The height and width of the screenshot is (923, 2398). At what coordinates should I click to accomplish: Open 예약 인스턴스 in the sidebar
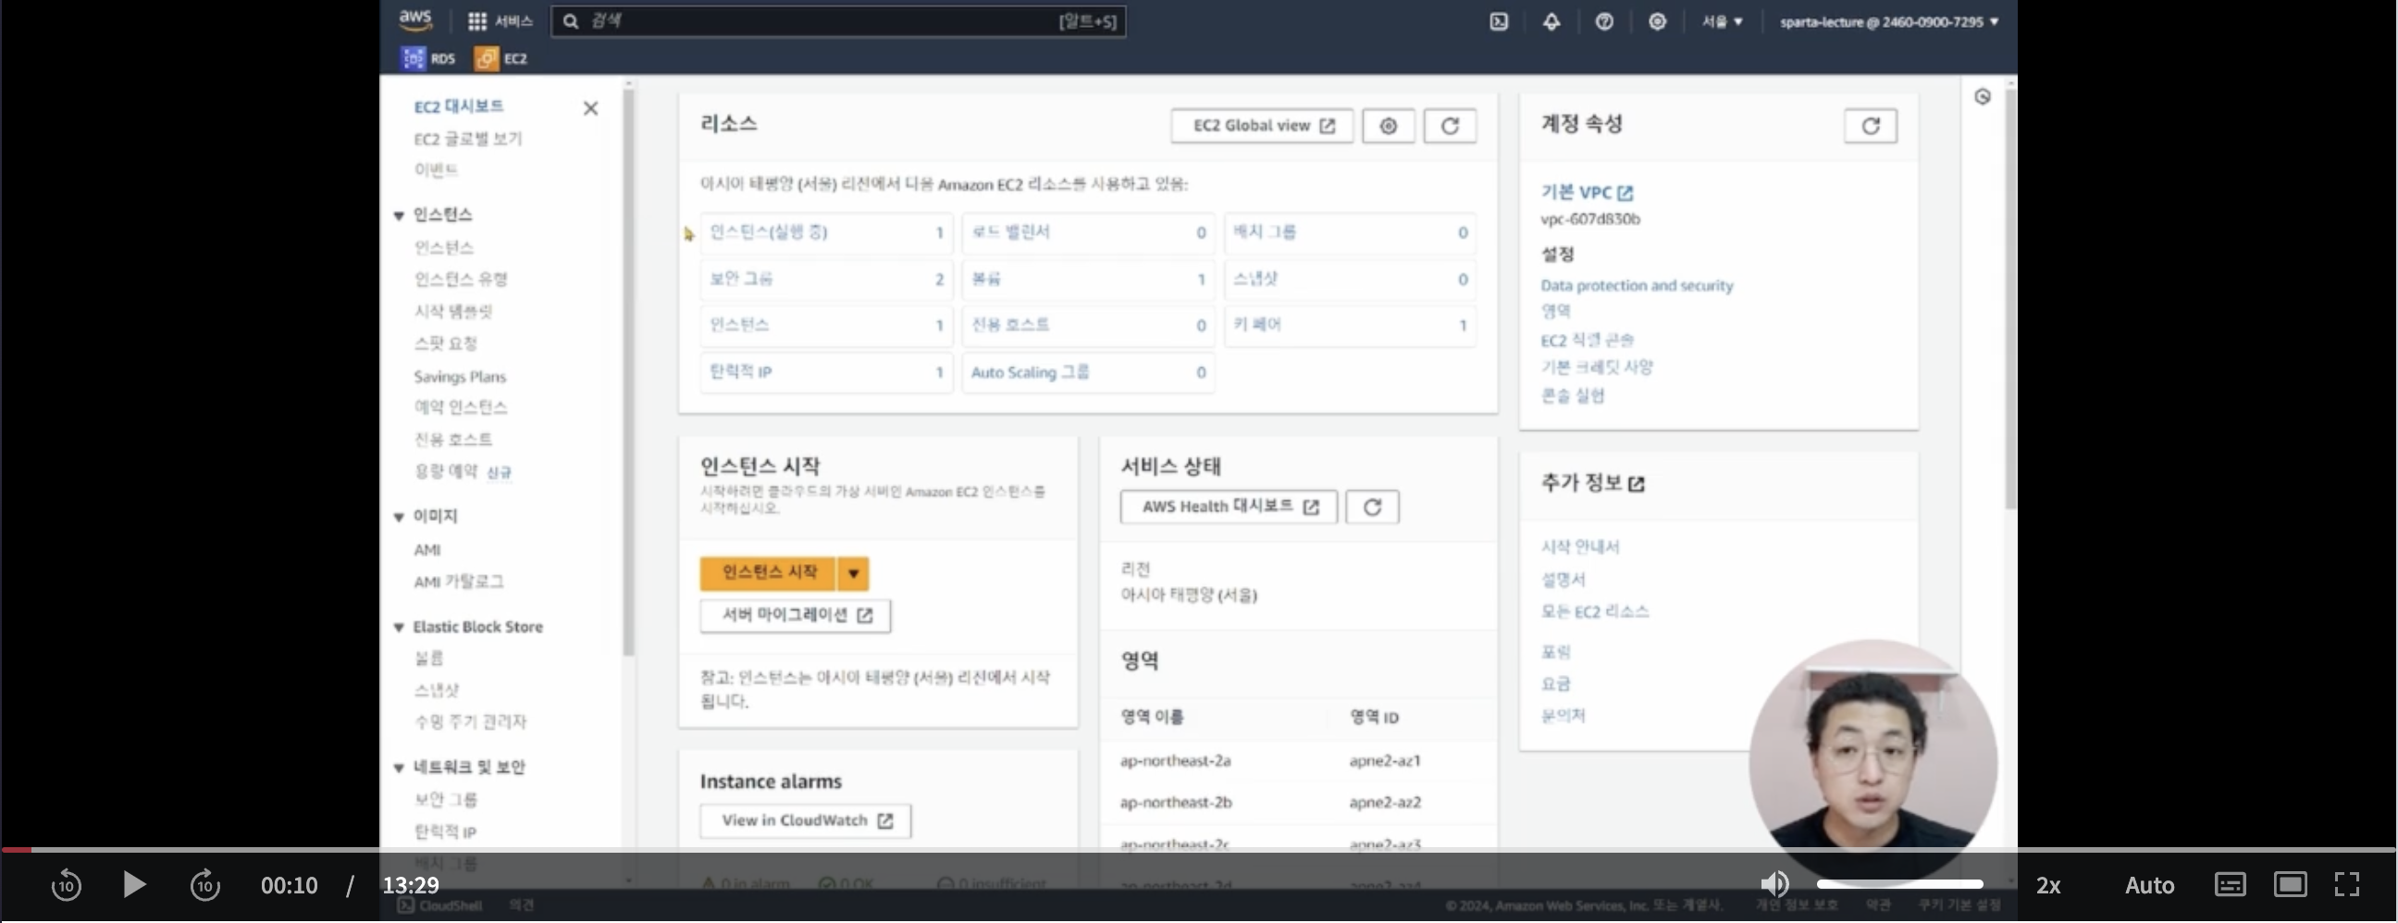(461, 408)
